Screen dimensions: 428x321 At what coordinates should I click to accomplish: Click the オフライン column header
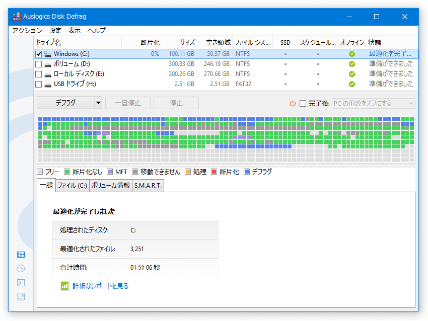tap(352, 43)
